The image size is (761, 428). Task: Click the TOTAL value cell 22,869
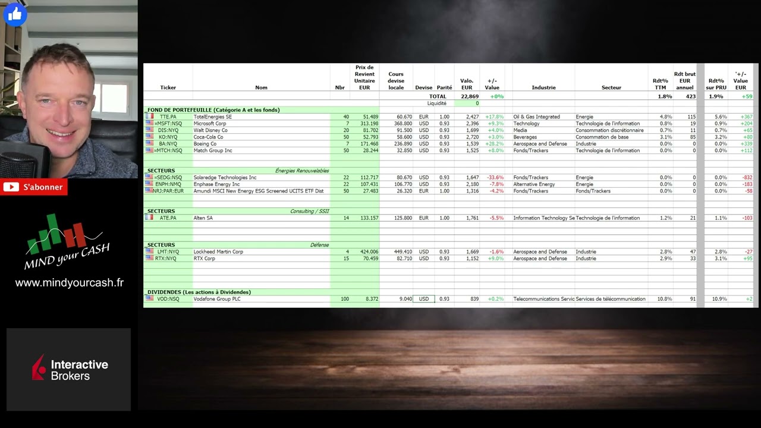tap(470, 96)
